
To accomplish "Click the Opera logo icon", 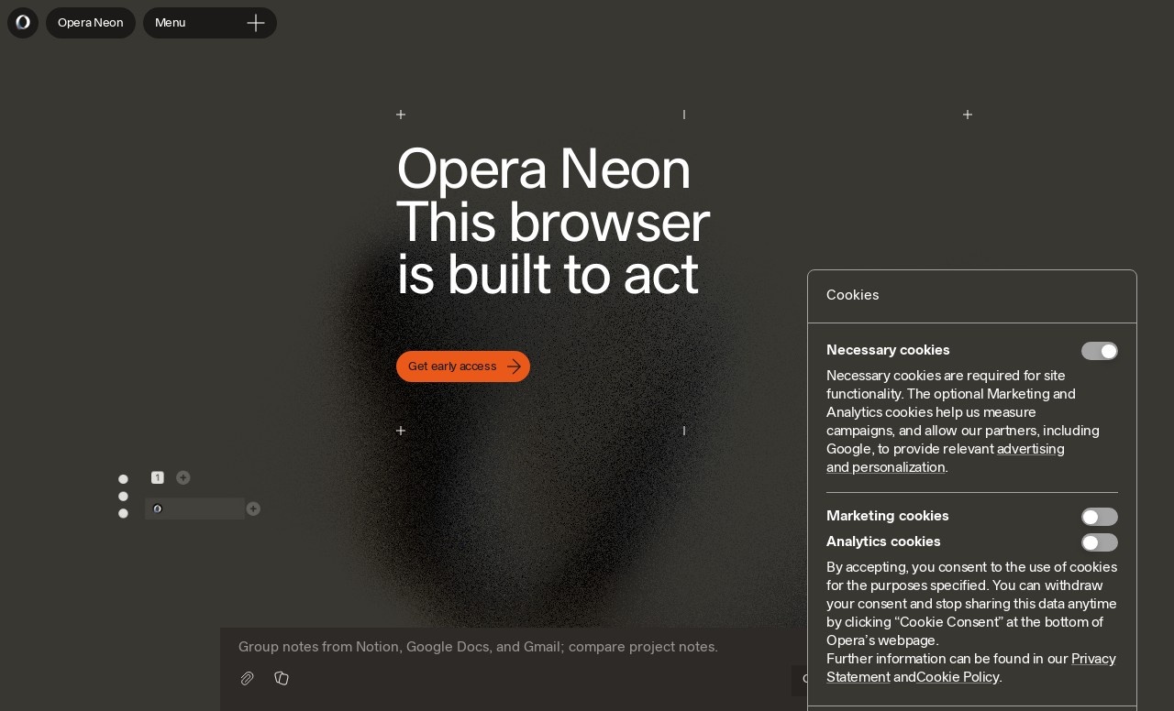I will point(23,23).
